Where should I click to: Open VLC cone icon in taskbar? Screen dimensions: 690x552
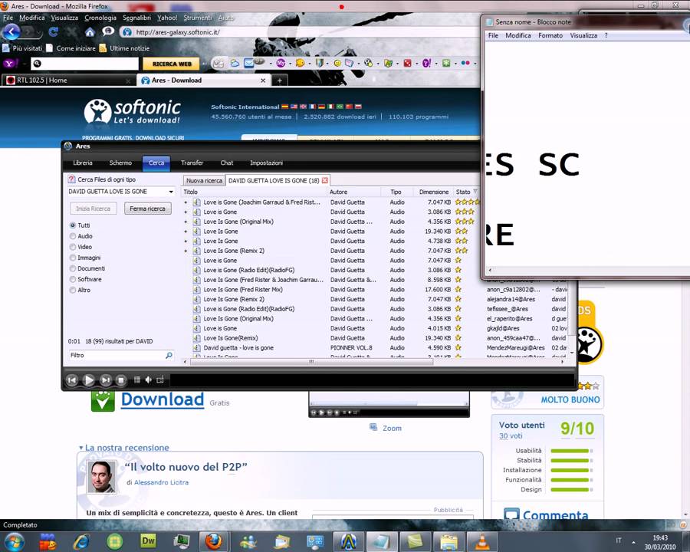482,541
